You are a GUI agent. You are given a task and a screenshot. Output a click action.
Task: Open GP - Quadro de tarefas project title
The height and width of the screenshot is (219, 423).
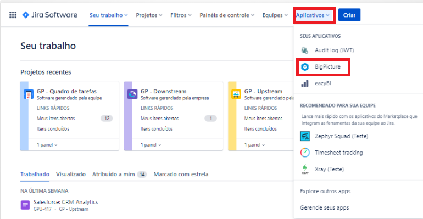click(66, 91)
